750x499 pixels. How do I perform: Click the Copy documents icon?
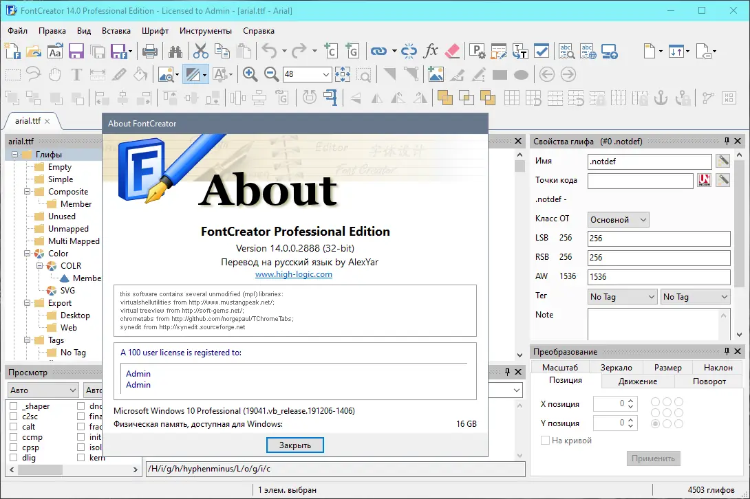click(x=222, y=51)
